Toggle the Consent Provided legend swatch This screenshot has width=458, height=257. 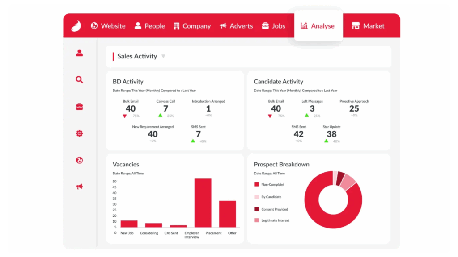[x=257, y=209]
